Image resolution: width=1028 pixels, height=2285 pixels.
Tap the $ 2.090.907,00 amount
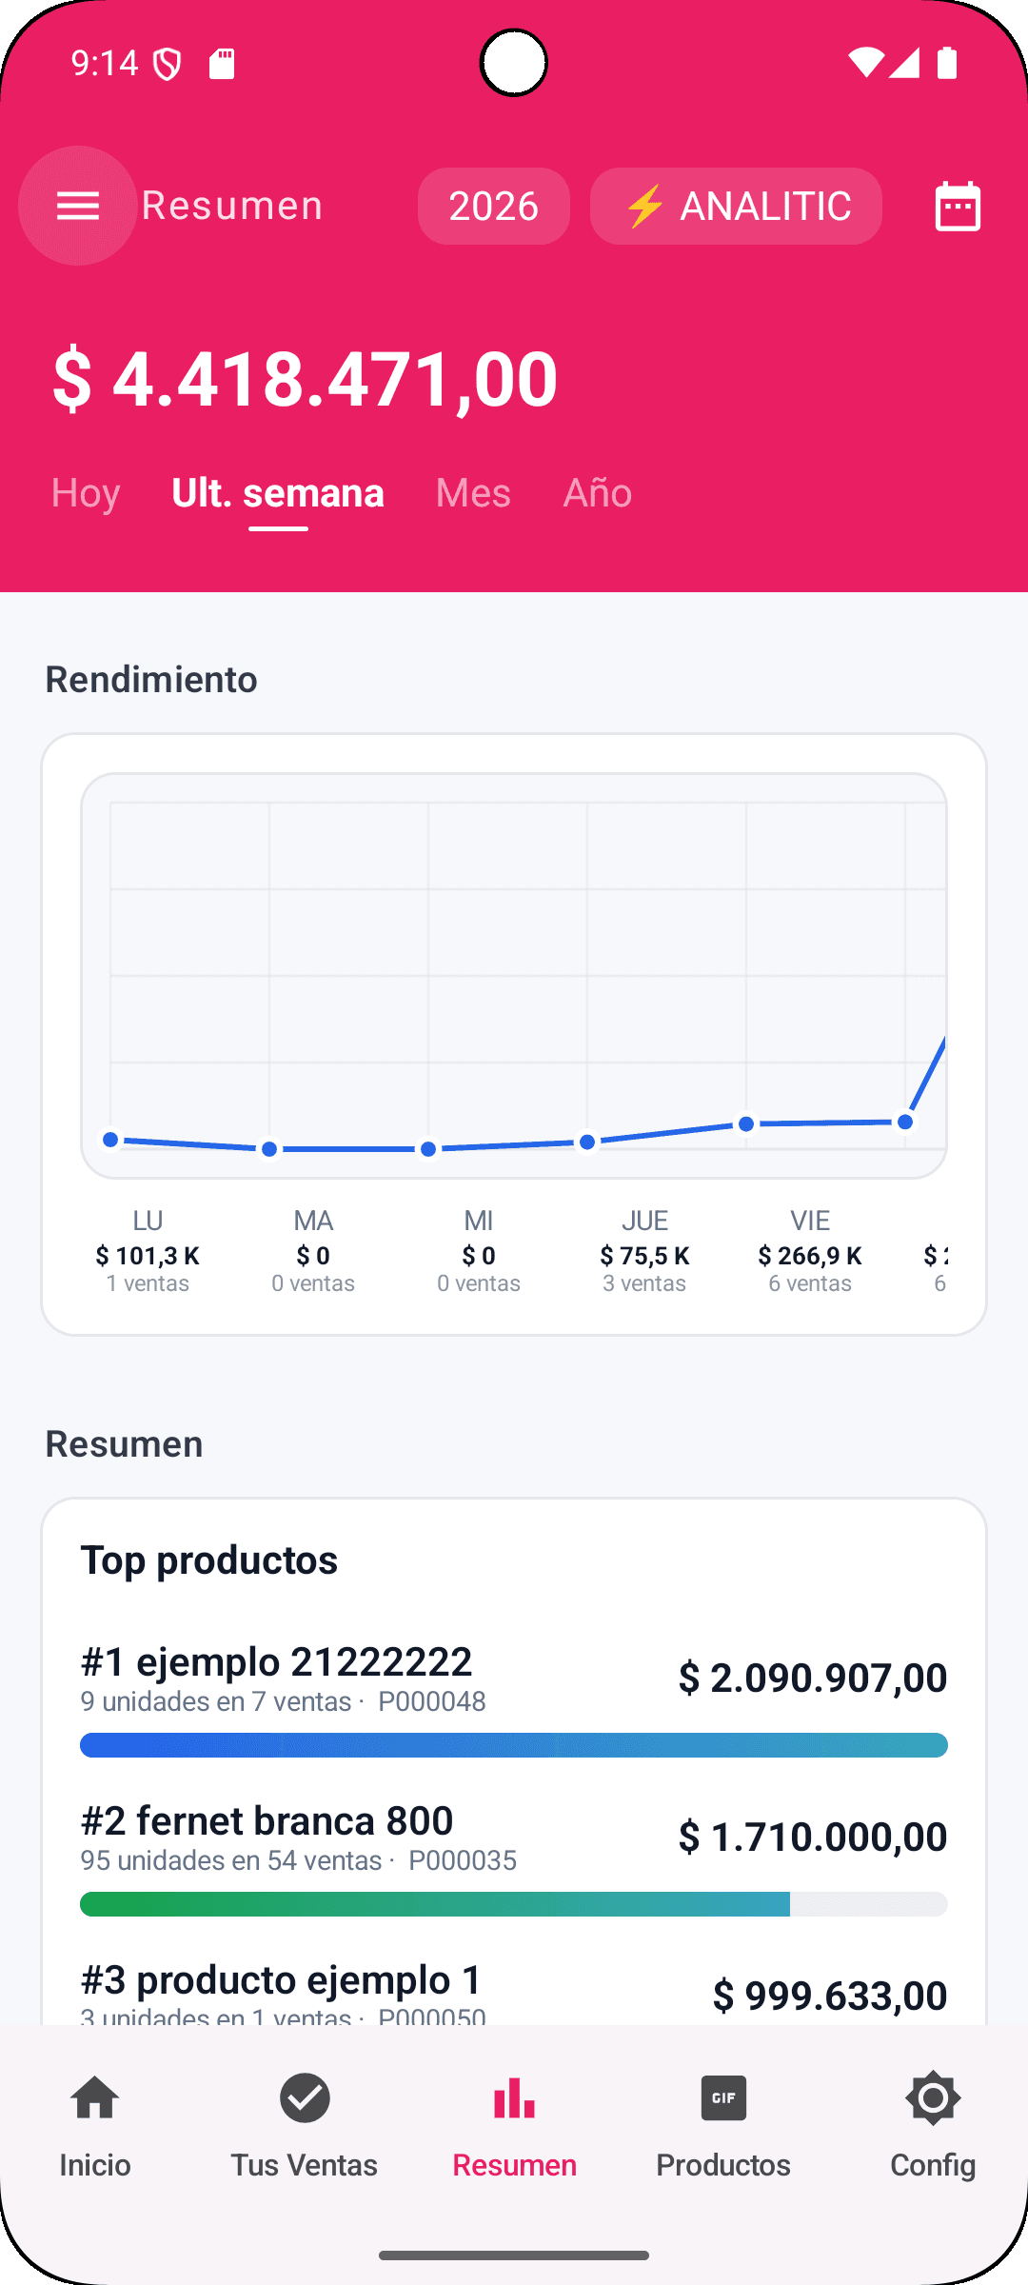click(x=813, y=1678)
